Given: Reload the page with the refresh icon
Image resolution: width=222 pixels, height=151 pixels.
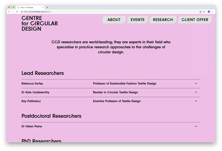Looking at the screenshot, I should point(17,12).
